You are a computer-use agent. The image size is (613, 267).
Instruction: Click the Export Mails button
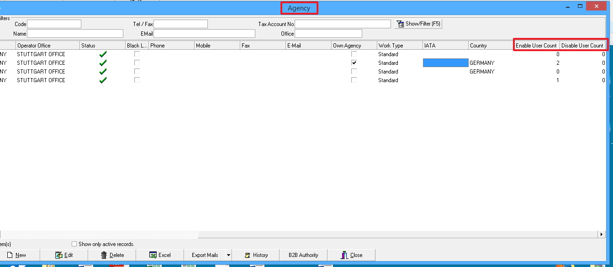(x=205, y=255)
